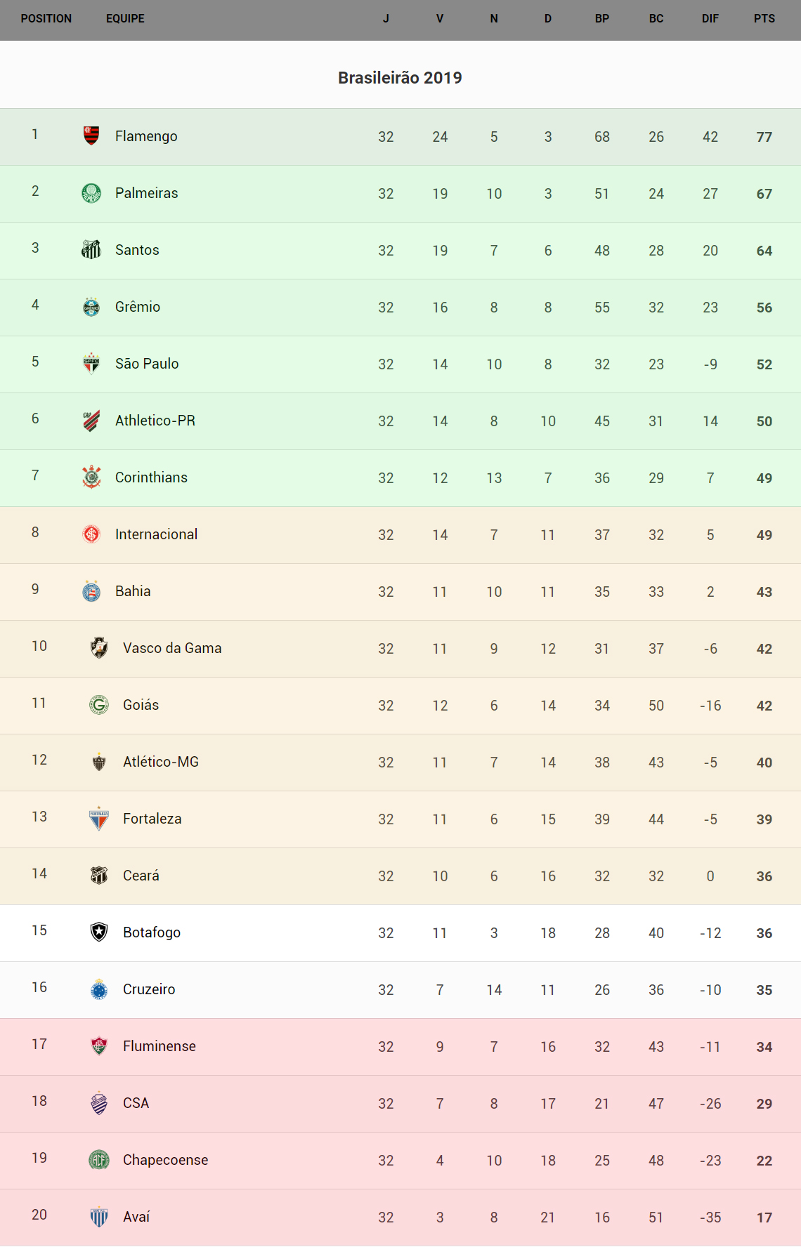The image size is (801, 1247).
Task: Click the Avaí club crest
Action: (x=99, y=1216)
